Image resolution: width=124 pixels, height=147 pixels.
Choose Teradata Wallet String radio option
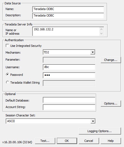[7, 82]
